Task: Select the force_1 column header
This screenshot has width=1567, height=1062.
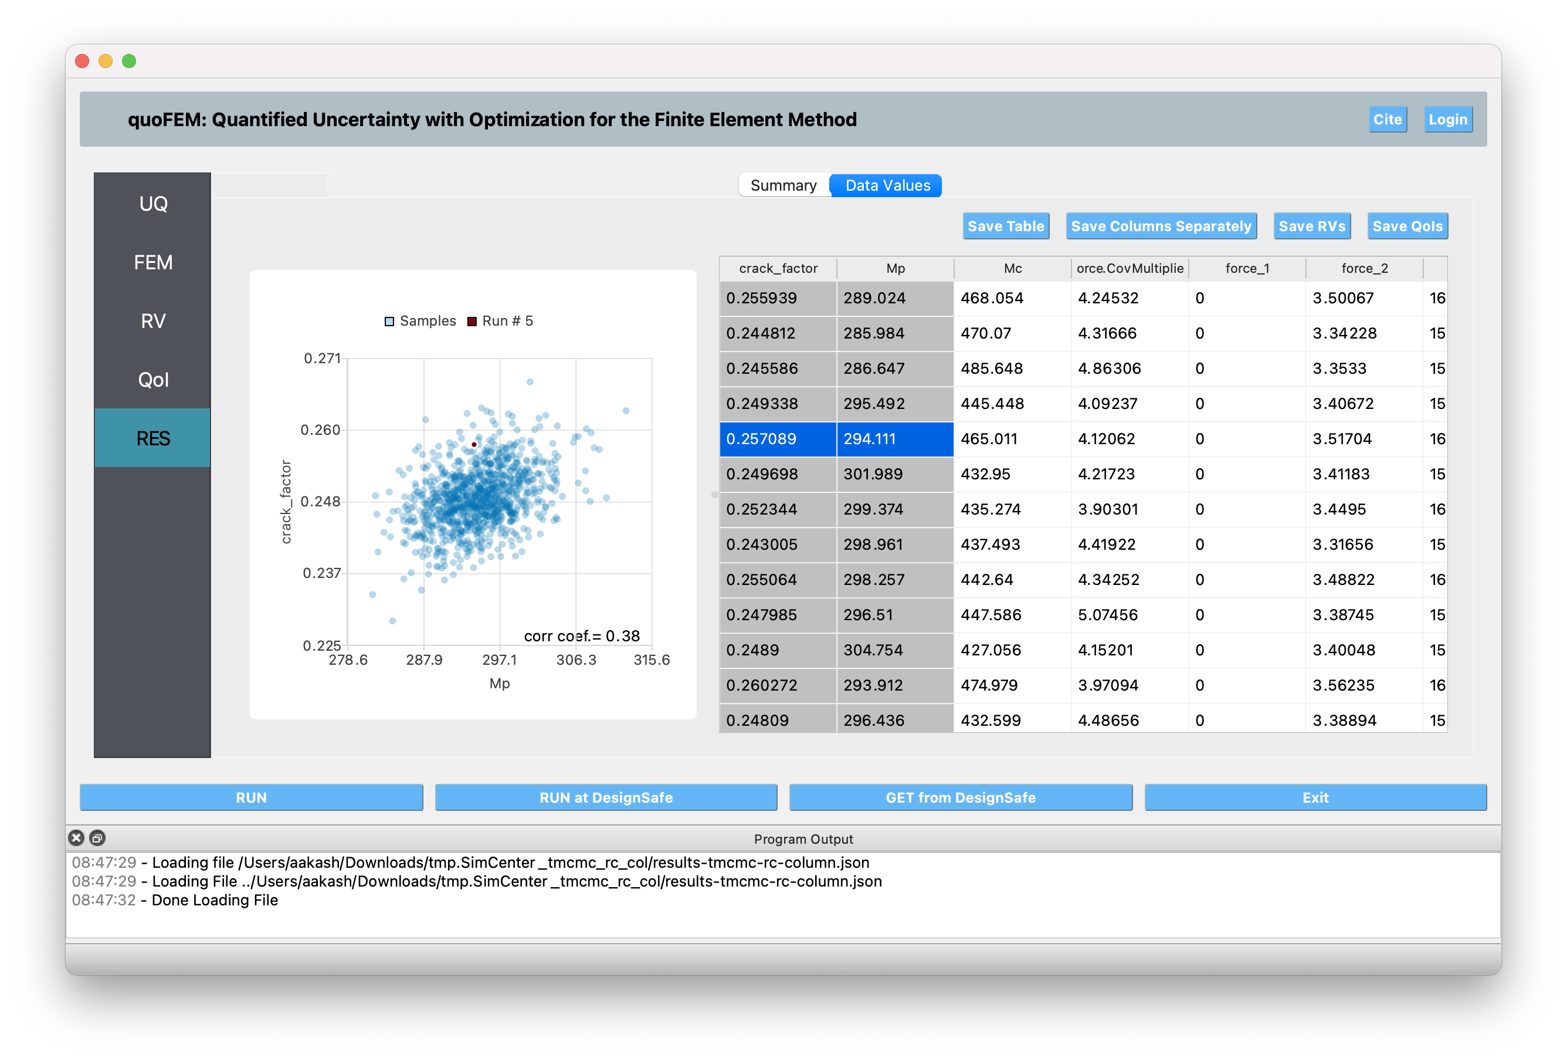Action: pos(1247,269)
